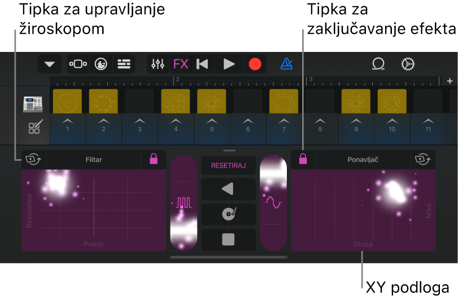Open the song settings gear icon
This screenshot has height=302, width=458.
[x=408, y=64]
